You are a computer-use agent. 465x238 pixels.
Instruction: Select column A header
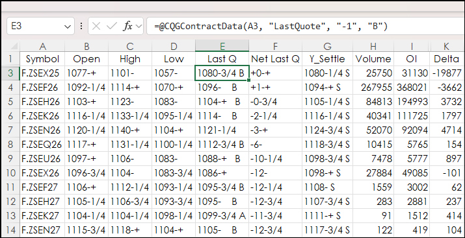pyautogui.click(x=42, y=46)
